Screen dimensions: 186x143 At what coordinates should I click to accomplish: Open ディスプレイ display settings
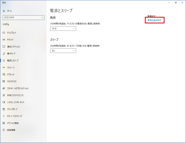[x=12, y=33]
